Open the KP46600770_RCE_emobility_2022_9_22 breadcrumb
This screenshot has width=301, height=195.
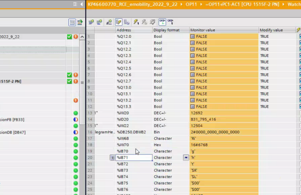click(133, 4)
